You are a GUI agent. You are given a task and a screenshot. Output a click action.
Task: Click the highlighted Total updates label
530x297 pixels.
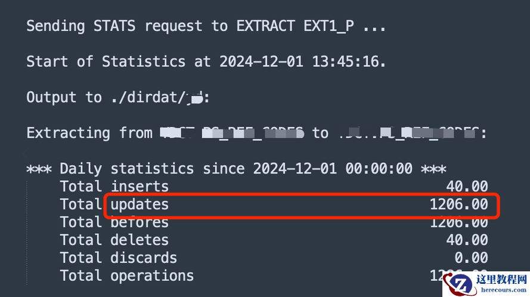(x=114, y=205)
